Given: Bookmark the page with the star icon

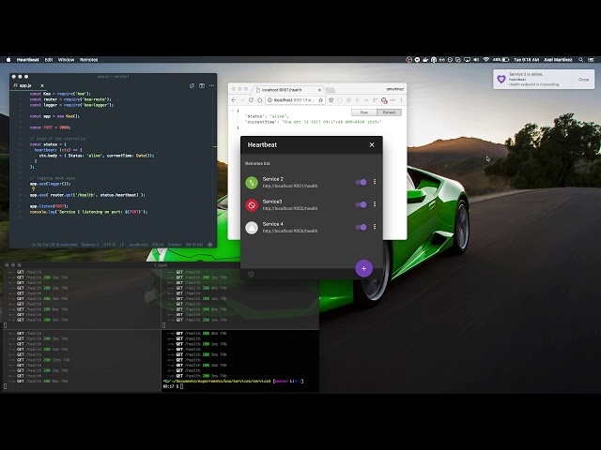Looking at the screenshot, I should pyautogui.click(x=321, y=100).
